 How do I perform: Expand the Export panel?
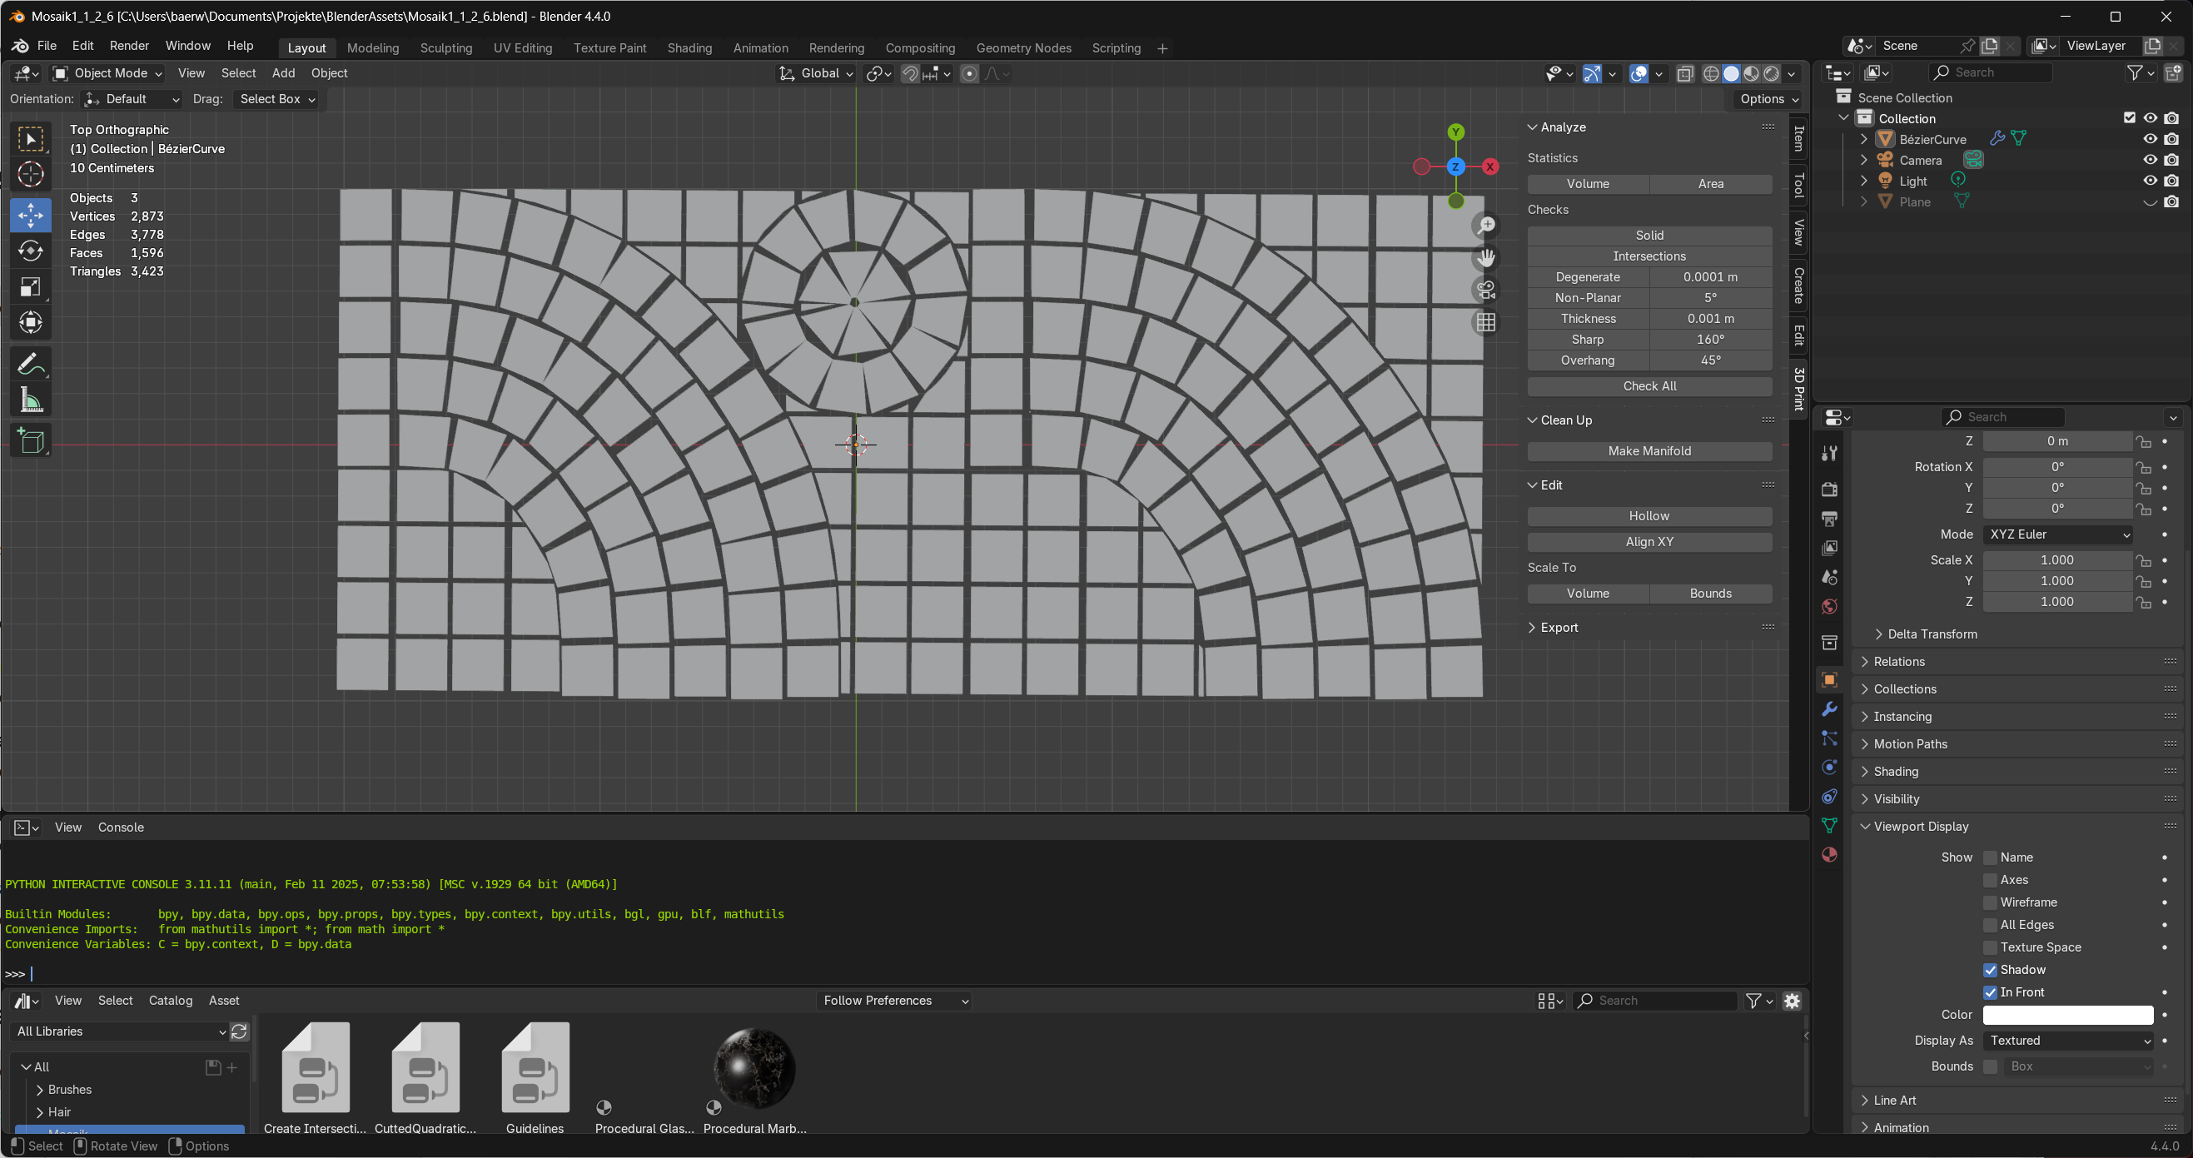(1558, 628)
